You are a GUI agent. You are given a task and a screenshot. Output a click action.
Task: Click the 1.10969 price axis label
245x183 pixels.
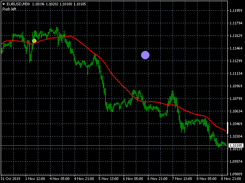[x=236, y=86]
